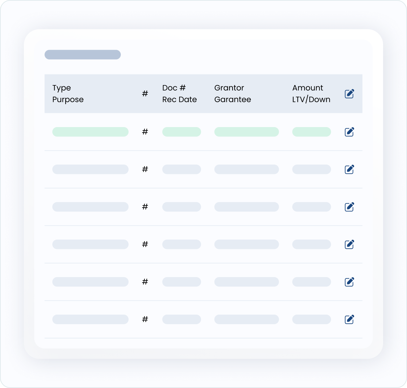Click the Doc # Rec Date column header
Screen dimensions: 407x388
(x=179, y=94)
